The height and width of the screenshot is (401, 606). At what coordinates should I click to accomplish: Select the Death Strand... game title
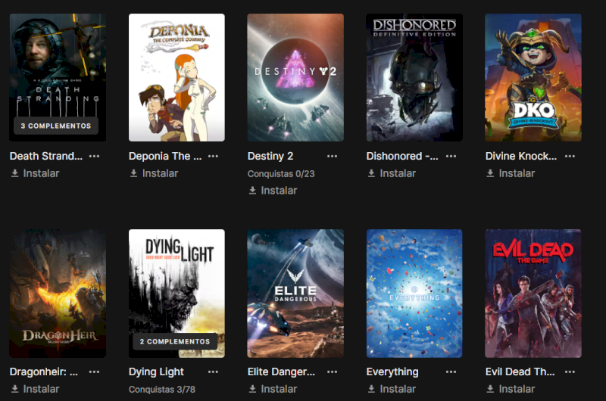46,156
